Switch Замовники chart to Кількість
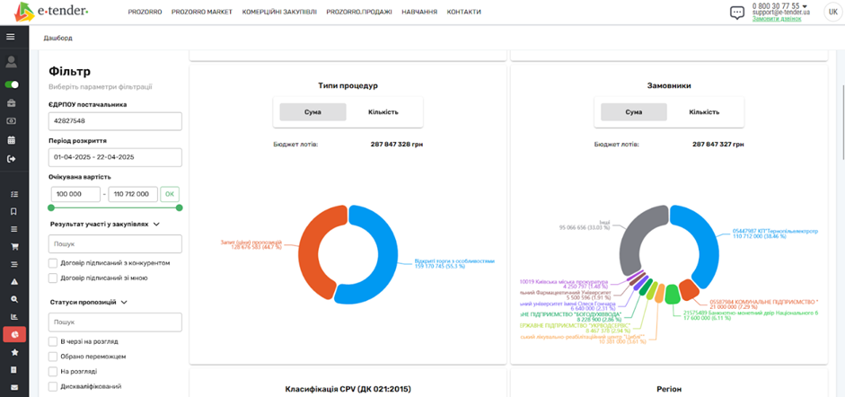Viewport: 845px width, 397px height. tap(704, 112)
